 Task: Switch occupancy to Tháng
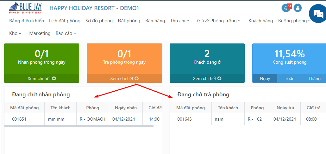(x=314, y=78)
